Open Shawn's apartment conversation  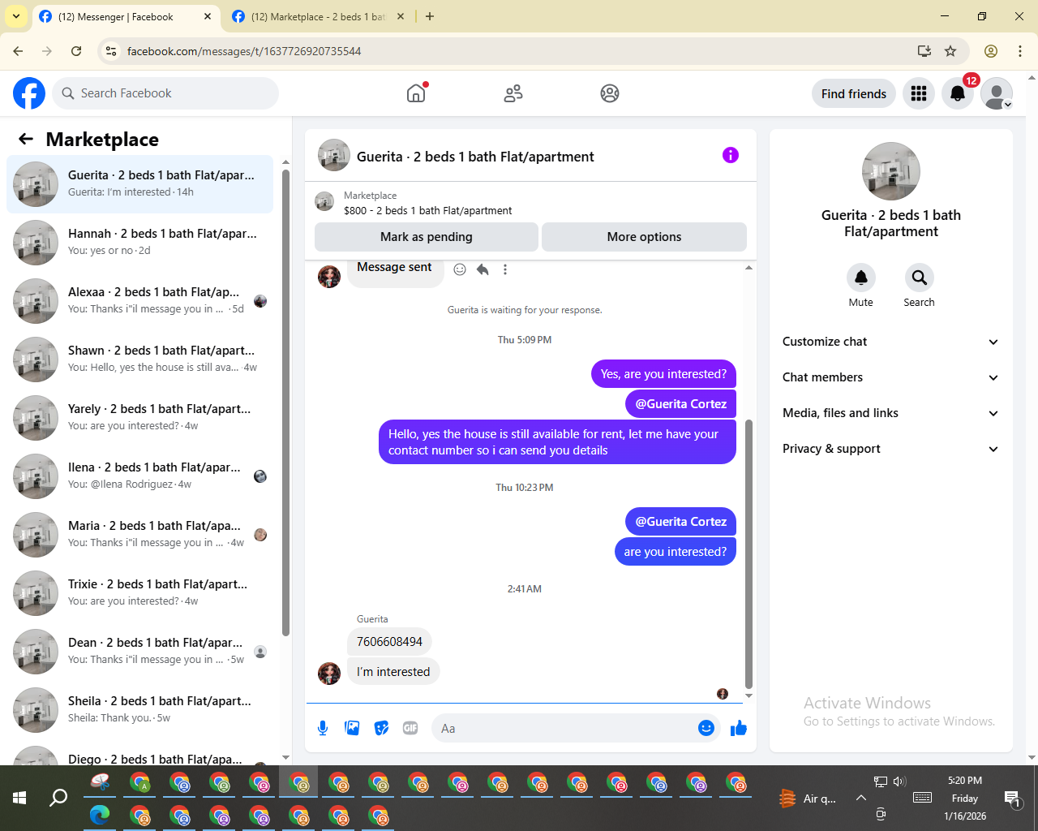140,359
